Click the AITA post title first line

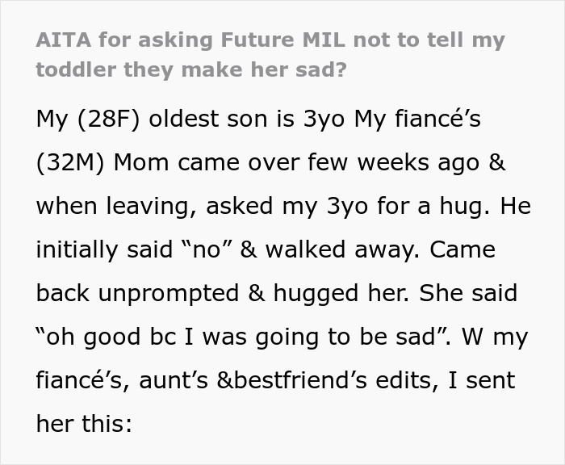(x=270, y=40)
